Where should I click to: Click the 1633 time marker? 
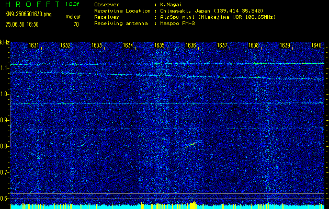(97, 45)
